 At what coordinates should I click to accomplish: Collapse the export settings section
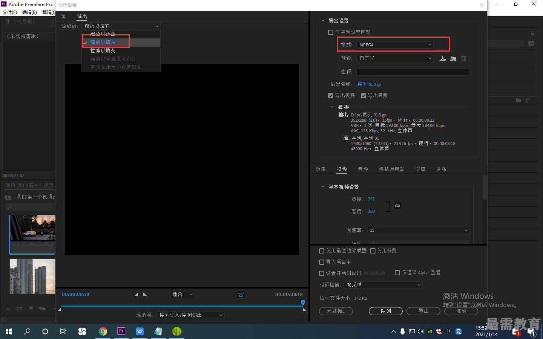(323, 21)
